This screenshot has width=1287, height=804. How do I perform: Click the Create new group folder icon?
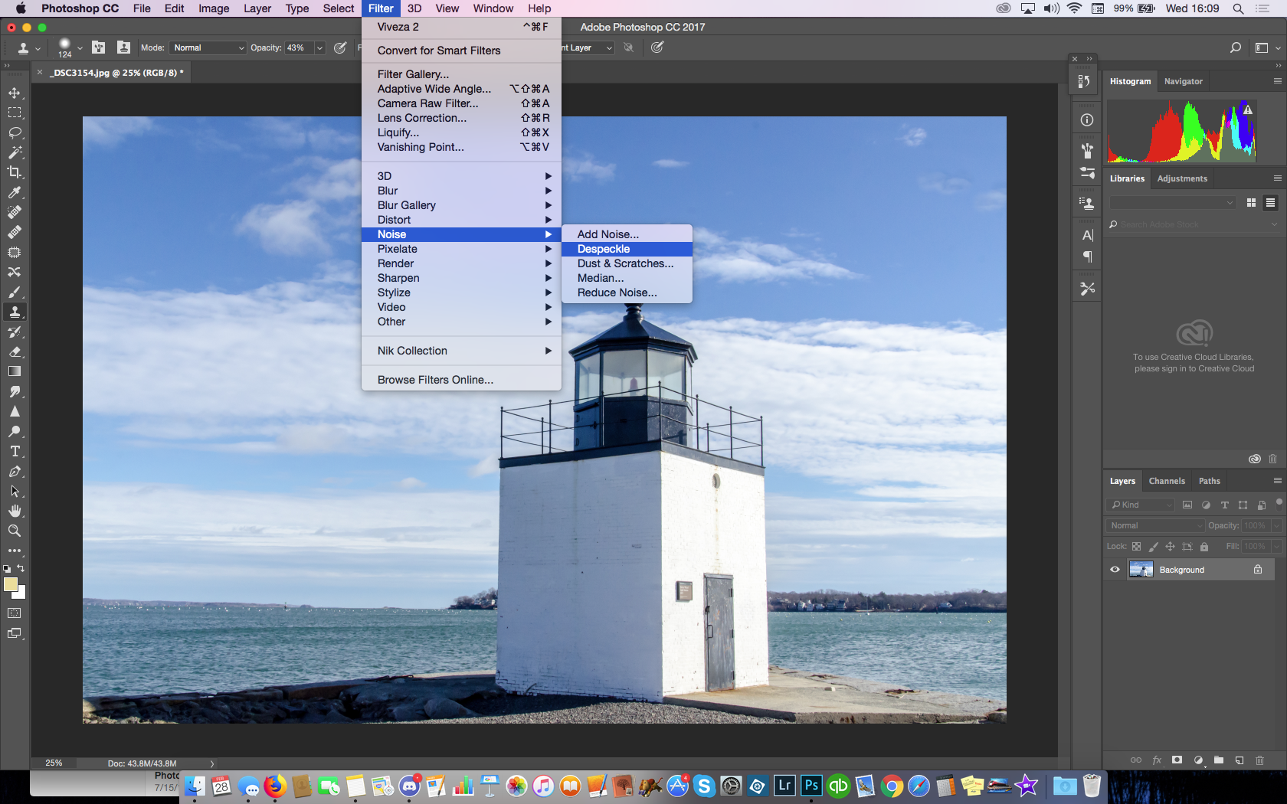coord(1218,760)
